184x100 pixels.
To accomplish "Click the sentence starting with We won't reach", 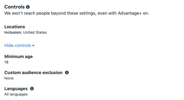I will 77,13.
